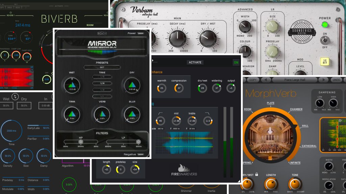Click the swap arrows button between Wet and Dry
The height and width of the screenshot is (194, 346).
click(x=15, y=97)
